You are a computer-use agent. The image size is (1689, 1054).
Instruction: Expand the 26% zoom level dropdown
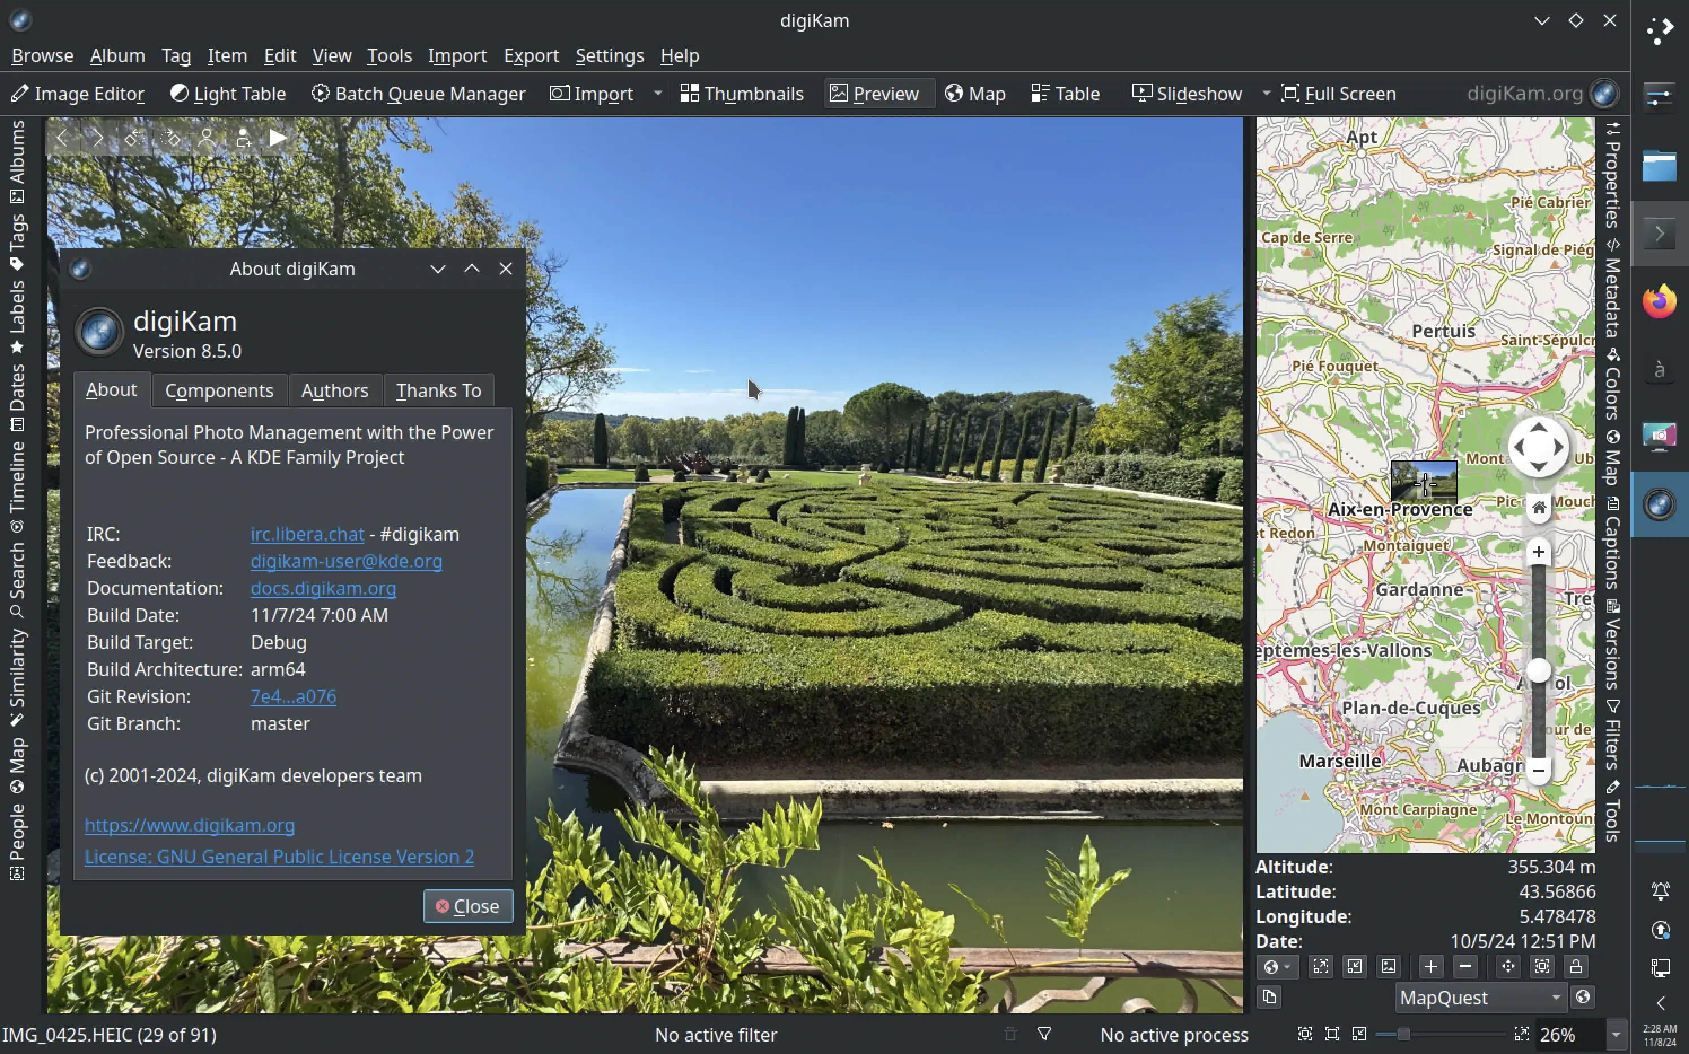[x=1616, y=1034]
